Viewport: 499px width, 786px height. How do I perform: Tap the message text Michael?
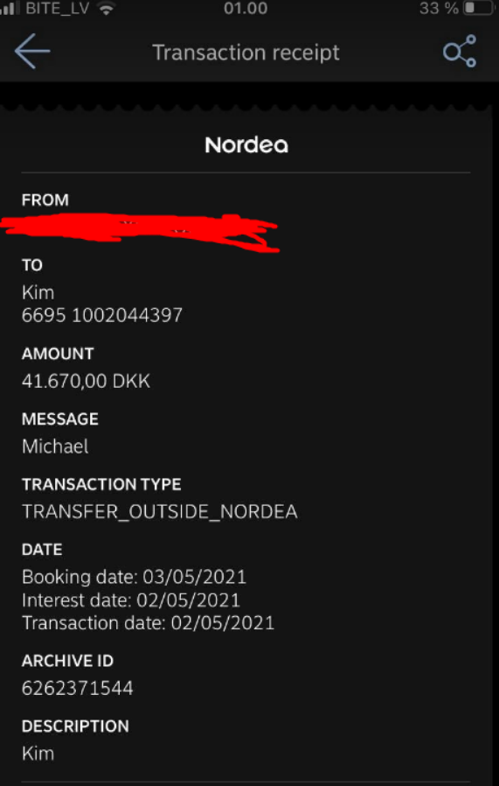[x=55, y=446]
